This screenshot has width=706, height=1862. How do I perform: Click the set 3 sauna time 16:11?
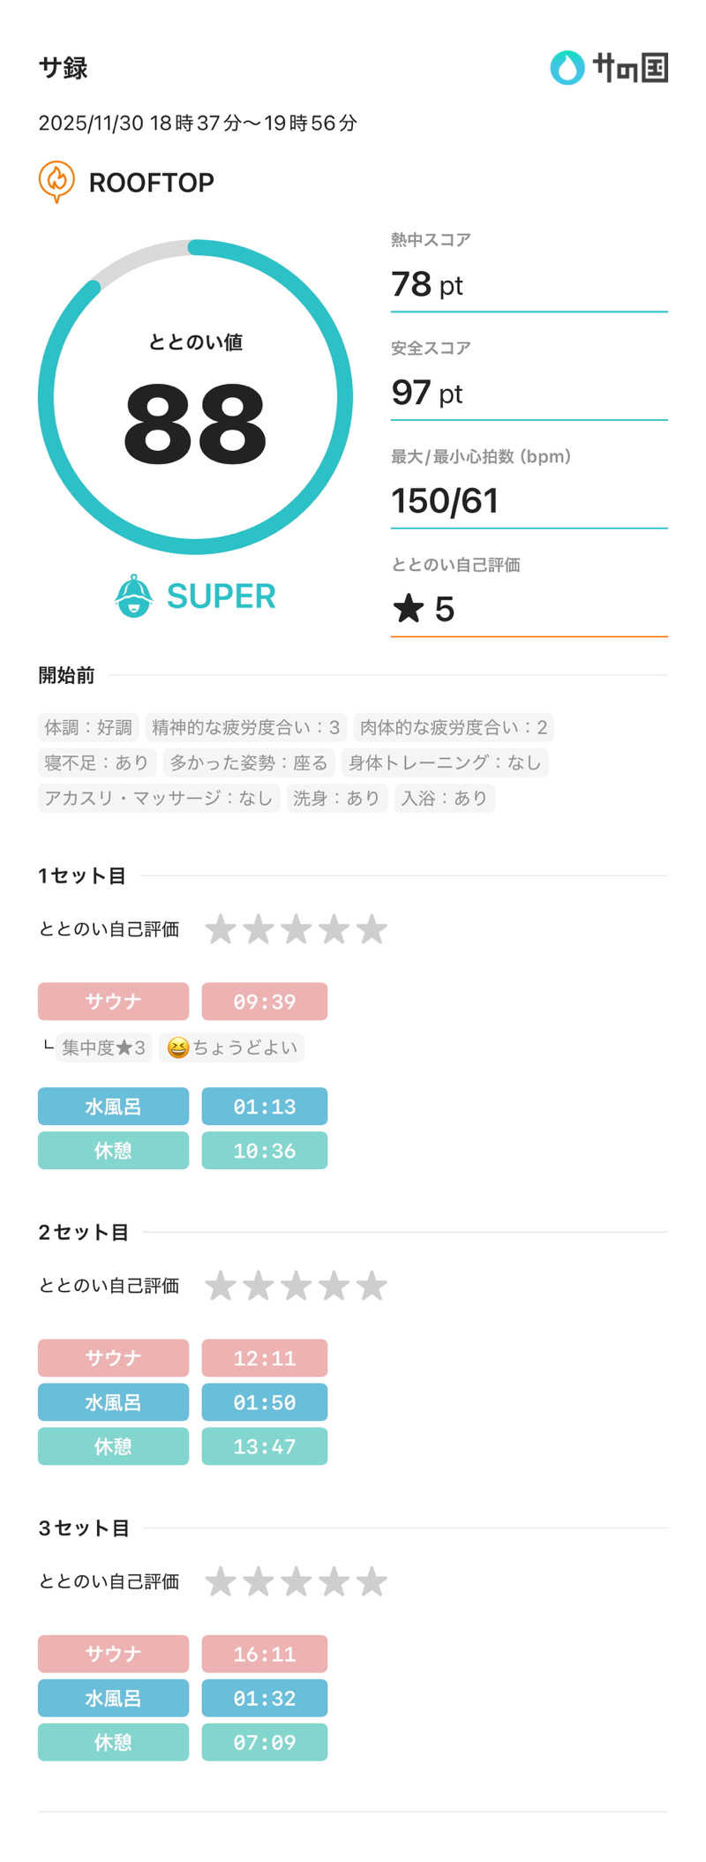[x=264, y=1654]
